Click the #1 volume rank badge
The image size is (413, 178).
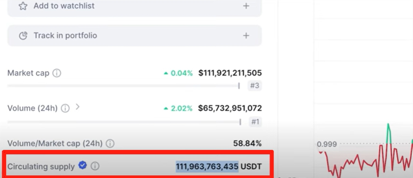[x=255, y=122]
